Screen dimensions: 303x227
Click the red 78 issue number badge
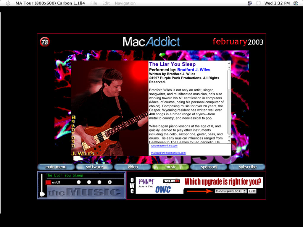[45, 42]
